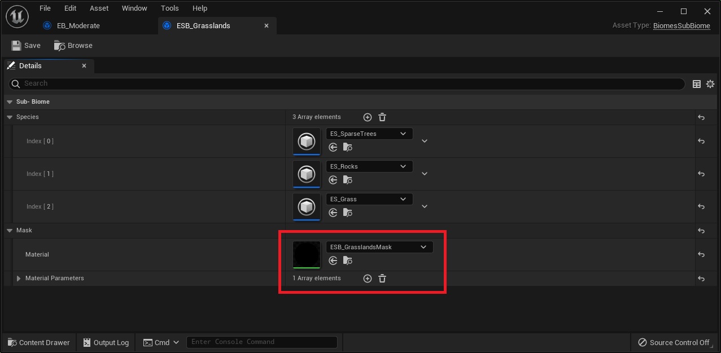This screenshot has width=721, height=353.
Task: Open the Window menu
Action: pyautogui.click(x=134, y=8)
